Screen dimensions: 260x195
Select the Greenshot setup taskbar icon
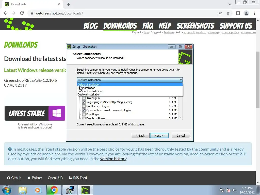point(85,190)
